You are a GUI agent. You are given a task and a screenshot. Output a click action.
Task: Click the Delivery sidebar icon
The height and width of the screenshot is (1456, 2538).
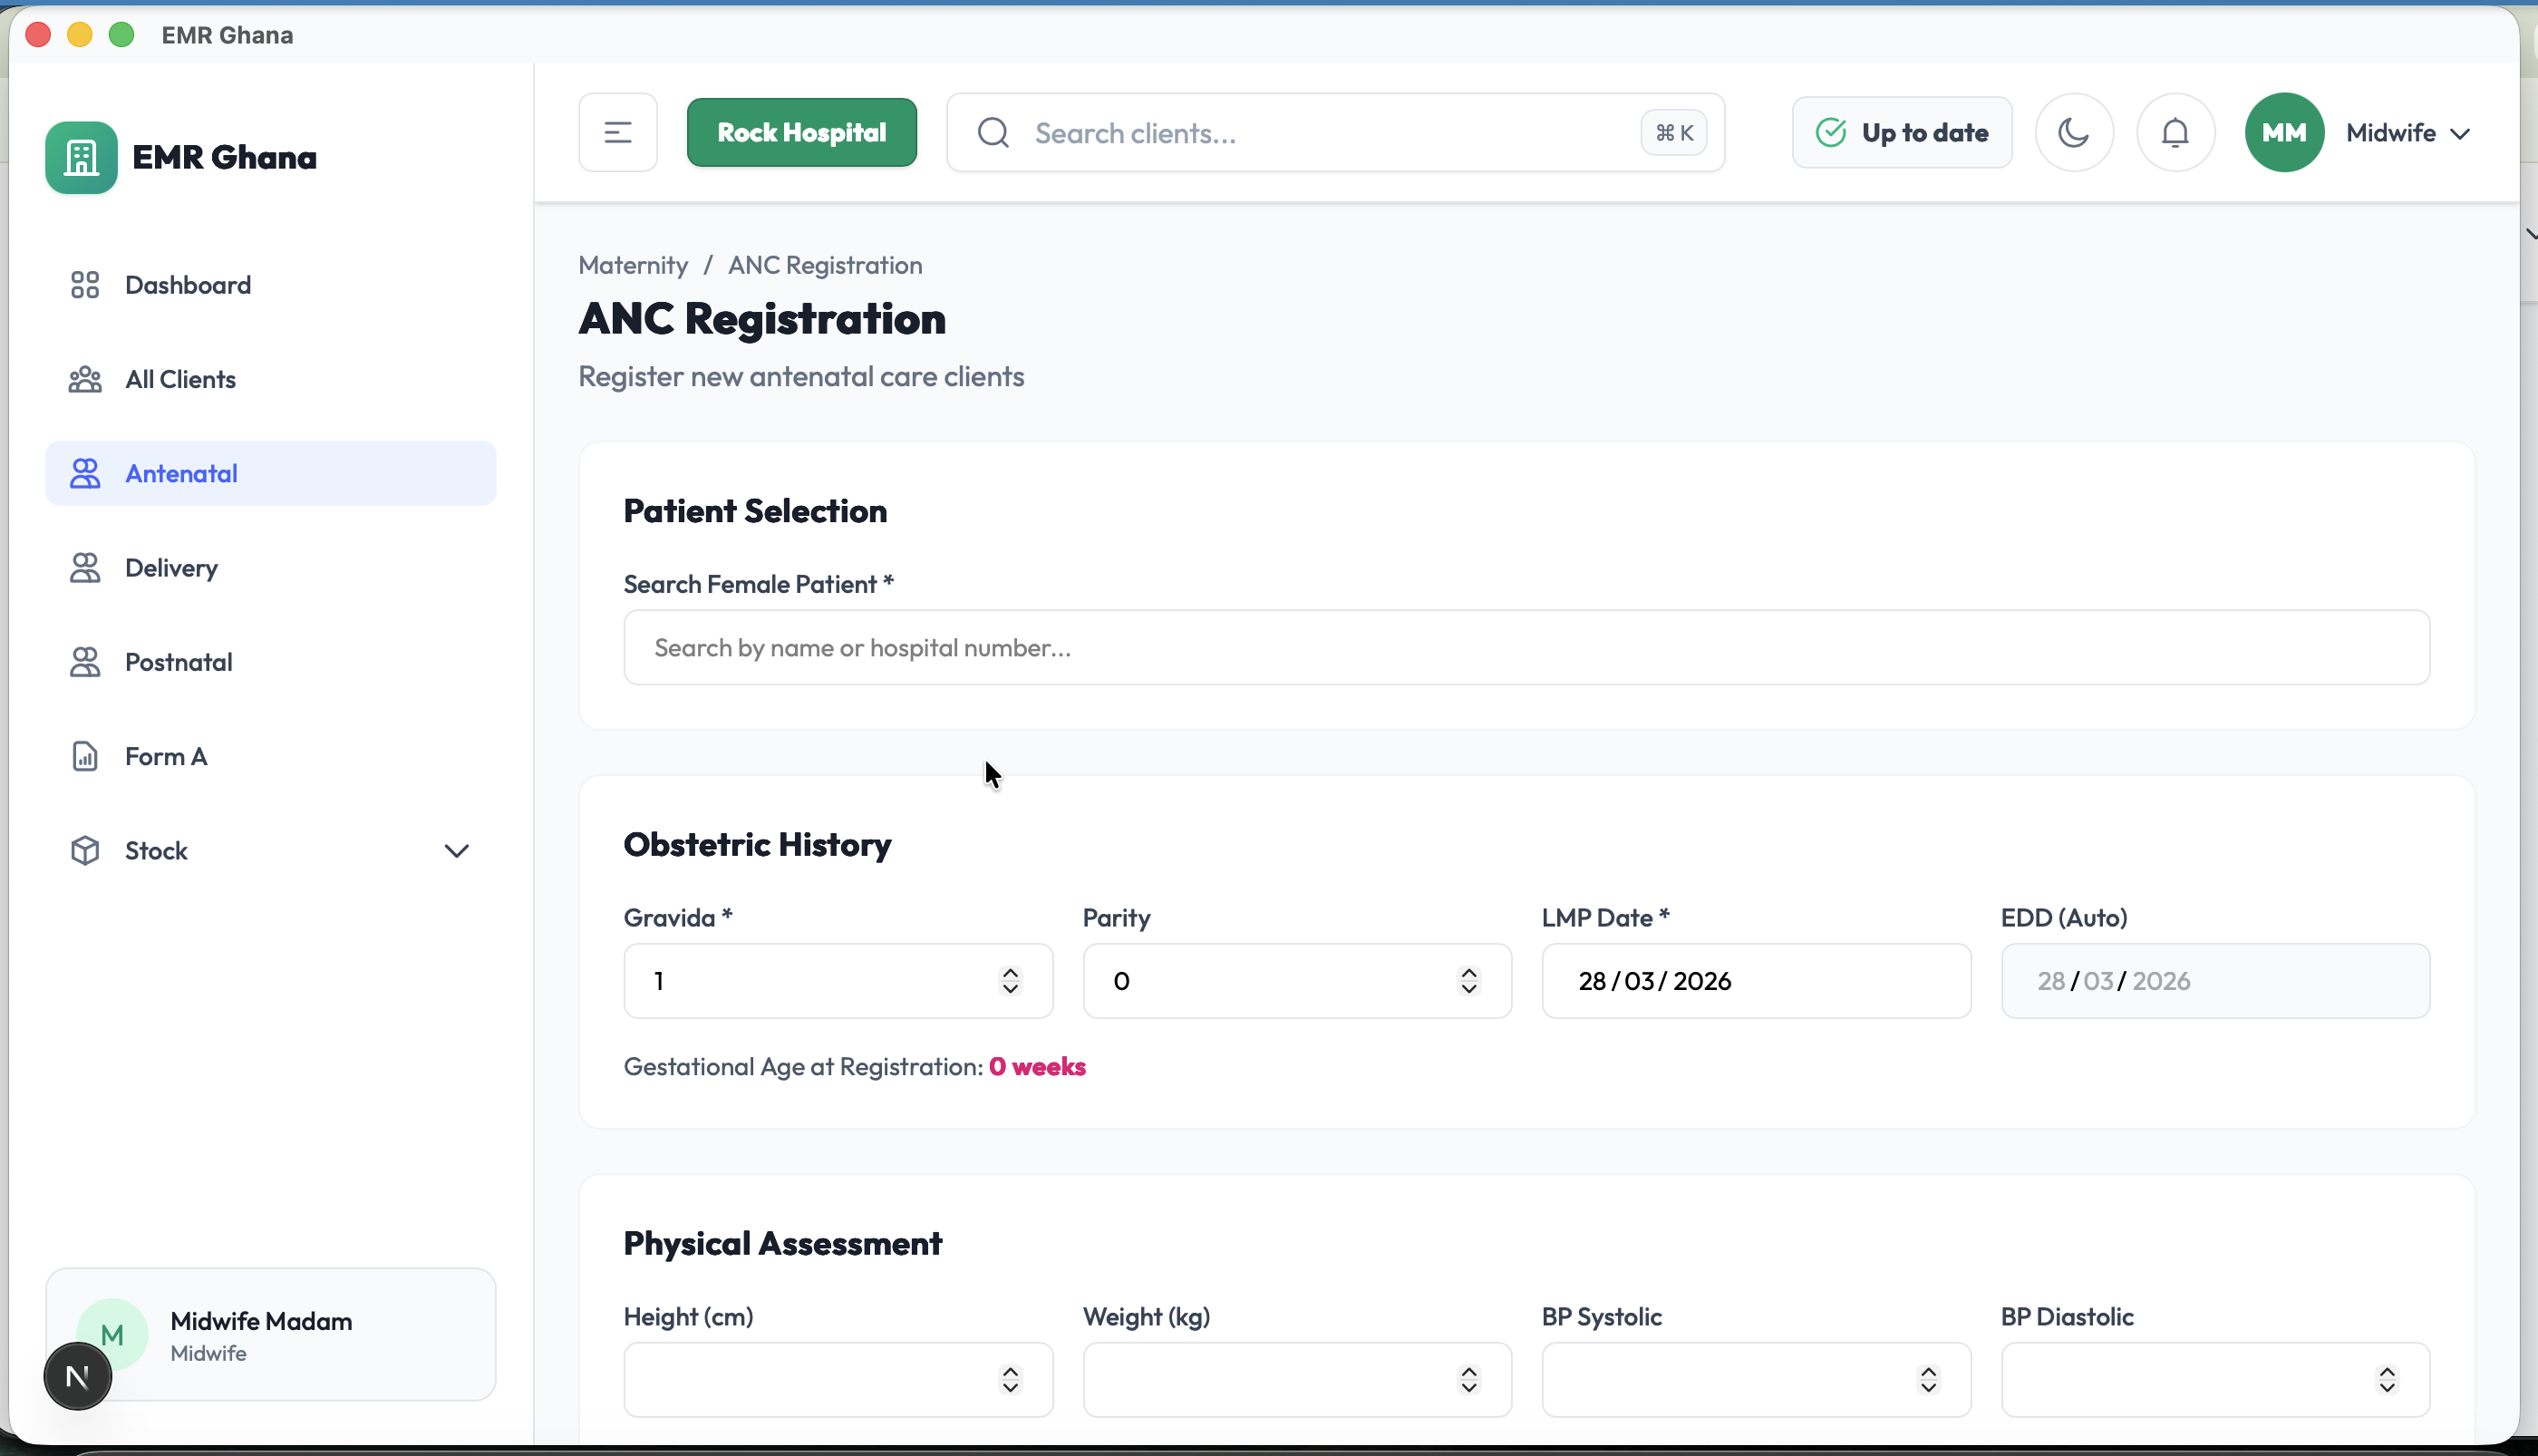pyautogui.click(x=85, y=567)
